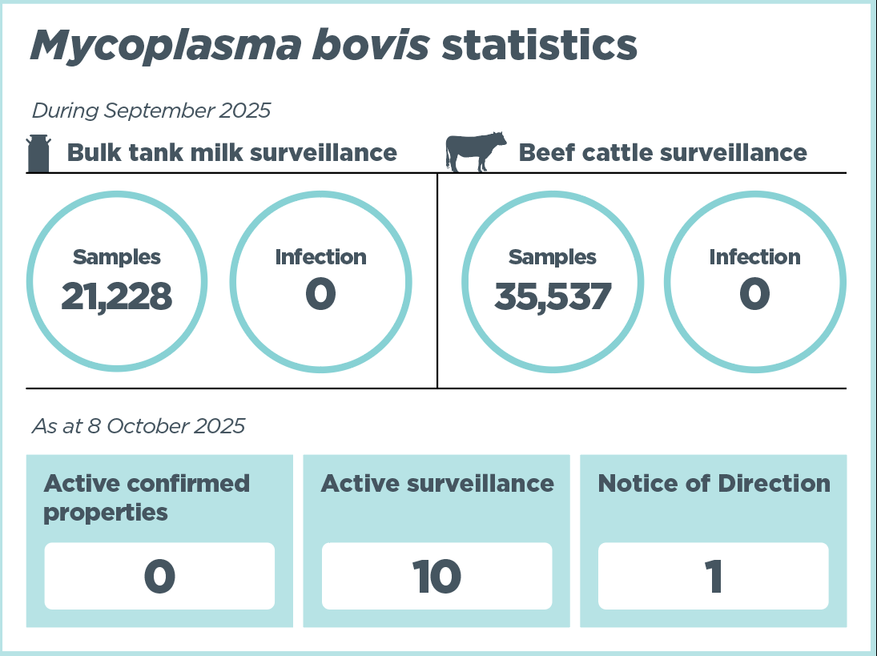
Task: Click the Notice of Direction label
Action: click(714, 484)
